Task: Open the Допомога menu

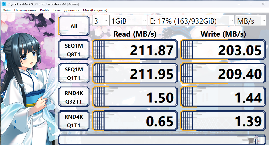Action: (72, 10)
